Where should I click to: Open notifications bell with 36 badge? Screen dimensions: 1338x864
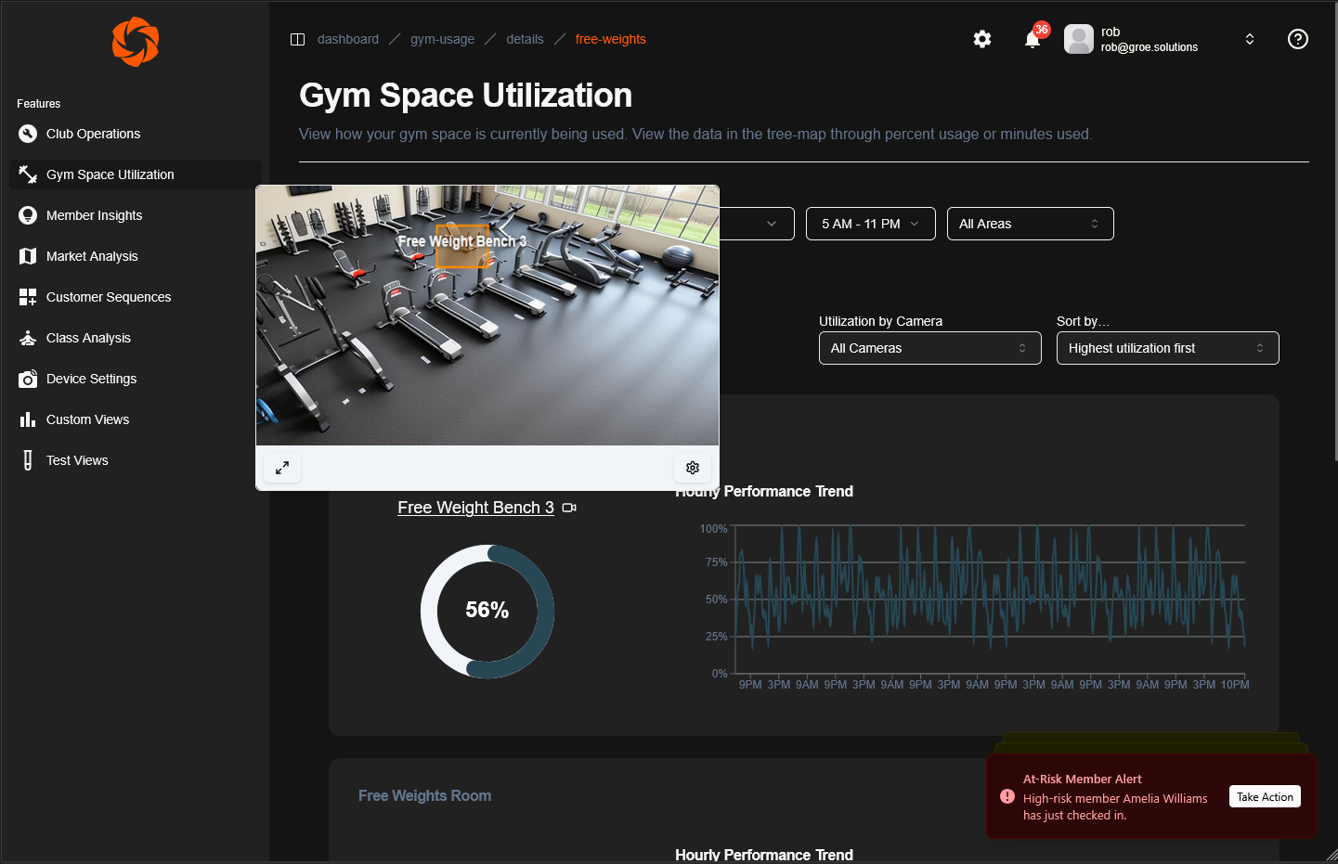click(x=1033, y=38)
